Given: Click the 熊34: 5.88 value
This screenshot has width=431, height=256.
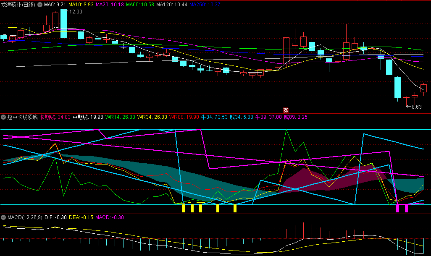Looking at the screenshot, I should [242, 117].
